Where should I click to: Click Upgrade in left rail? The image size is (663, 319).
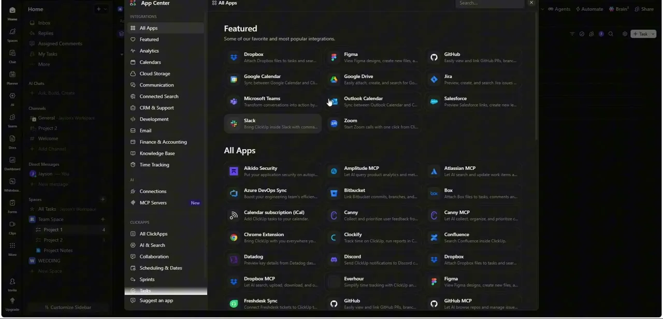tap(12, 304)
